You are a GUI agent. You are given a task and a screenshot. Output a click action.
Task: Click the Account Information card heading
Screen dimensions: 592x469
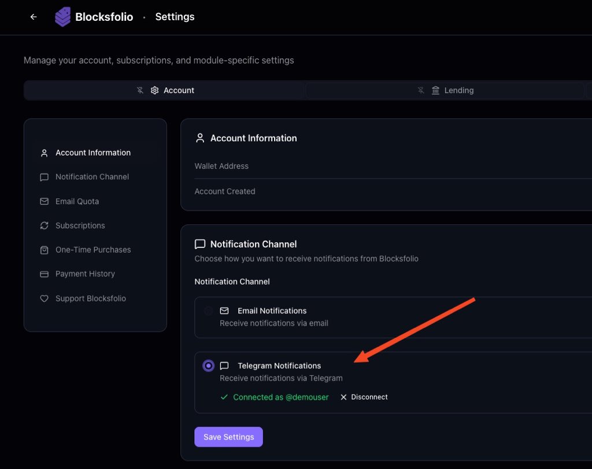click(x=254, y=138)
